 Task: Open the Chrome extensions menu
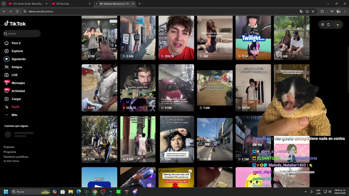tap(322, 11)
